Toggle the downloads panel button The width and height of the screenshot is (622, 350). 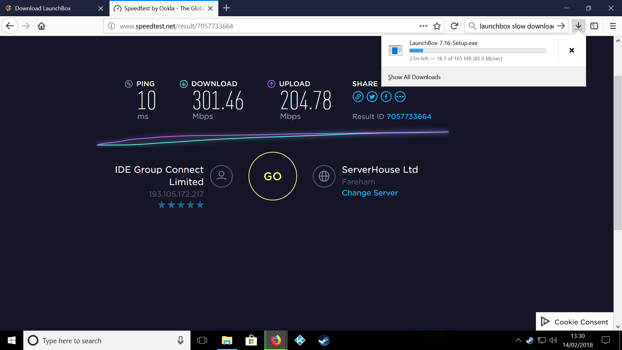coord(578,26)
